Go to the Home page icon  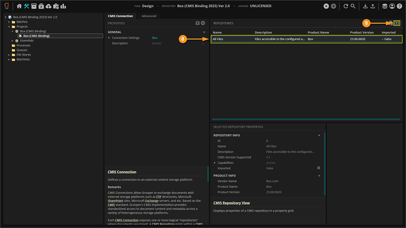19,6
